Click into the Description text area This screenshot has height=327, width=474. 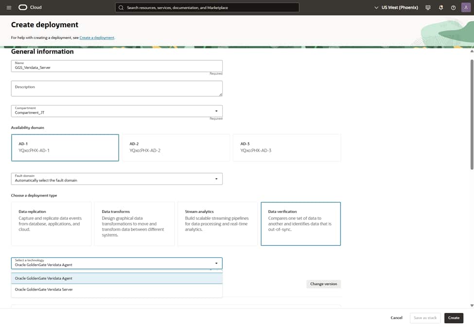click(117, 89)
